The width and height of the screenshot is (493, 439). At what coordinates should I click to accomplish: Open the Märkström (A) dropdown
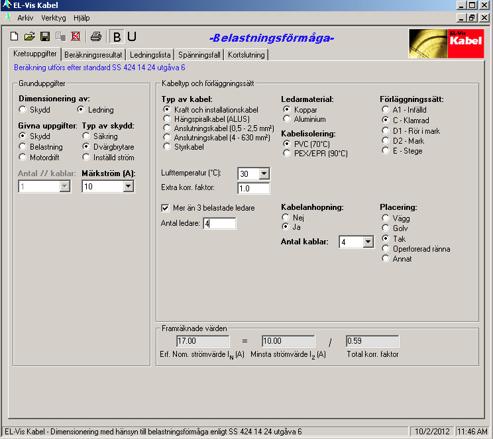click(128, 187)
